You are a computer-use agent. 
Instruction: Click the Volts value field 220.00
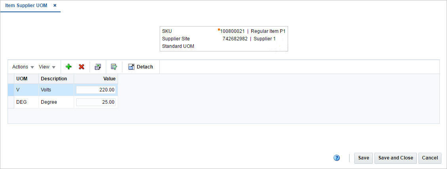(96, 90)
